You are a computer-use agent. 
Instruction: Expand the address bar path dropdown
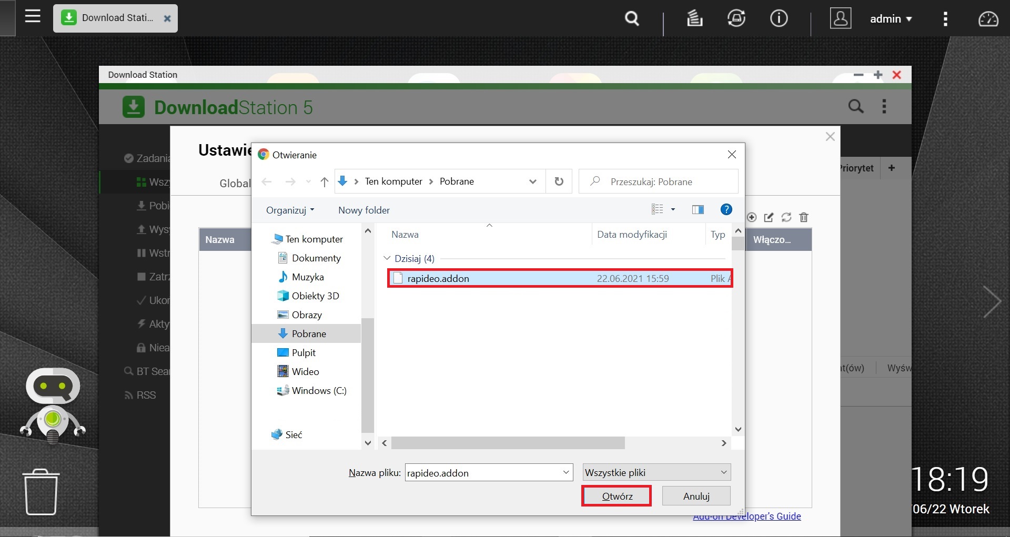[x=532, y=181]
